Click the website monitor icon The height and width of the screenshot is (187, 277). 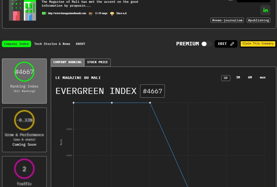[44, 13]
